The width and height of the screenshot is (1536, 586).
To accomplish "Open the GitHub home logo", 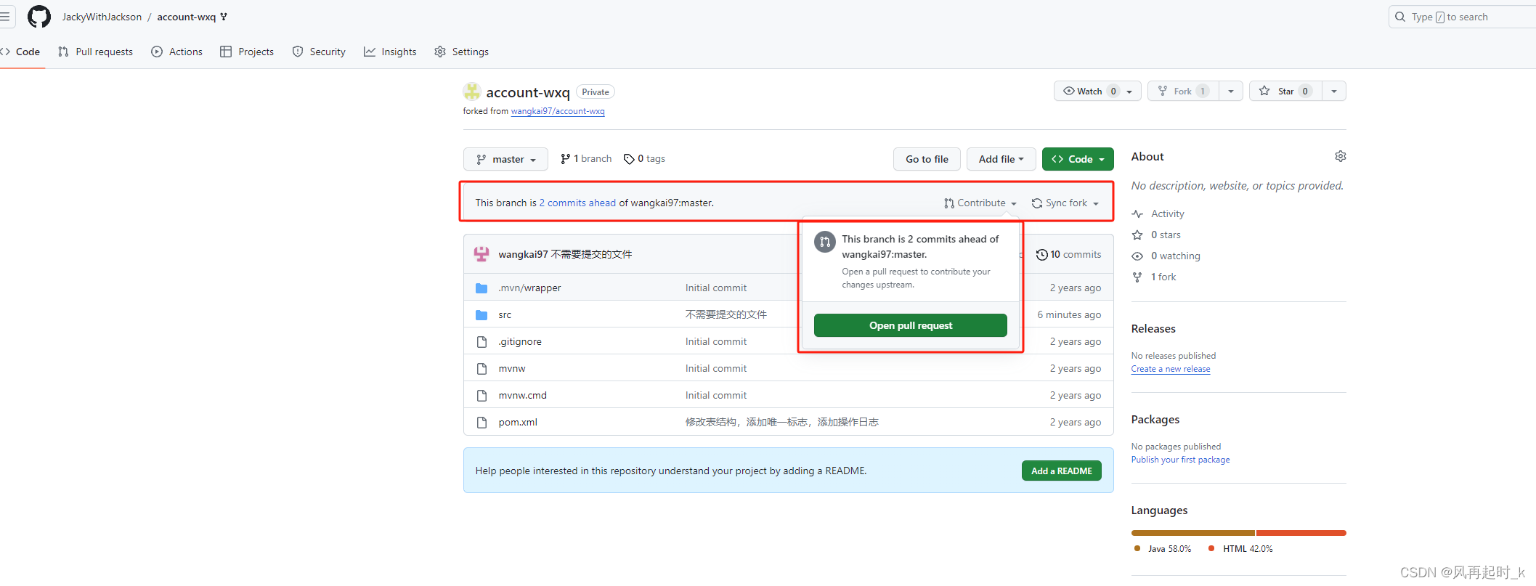I will coord(39,17).
